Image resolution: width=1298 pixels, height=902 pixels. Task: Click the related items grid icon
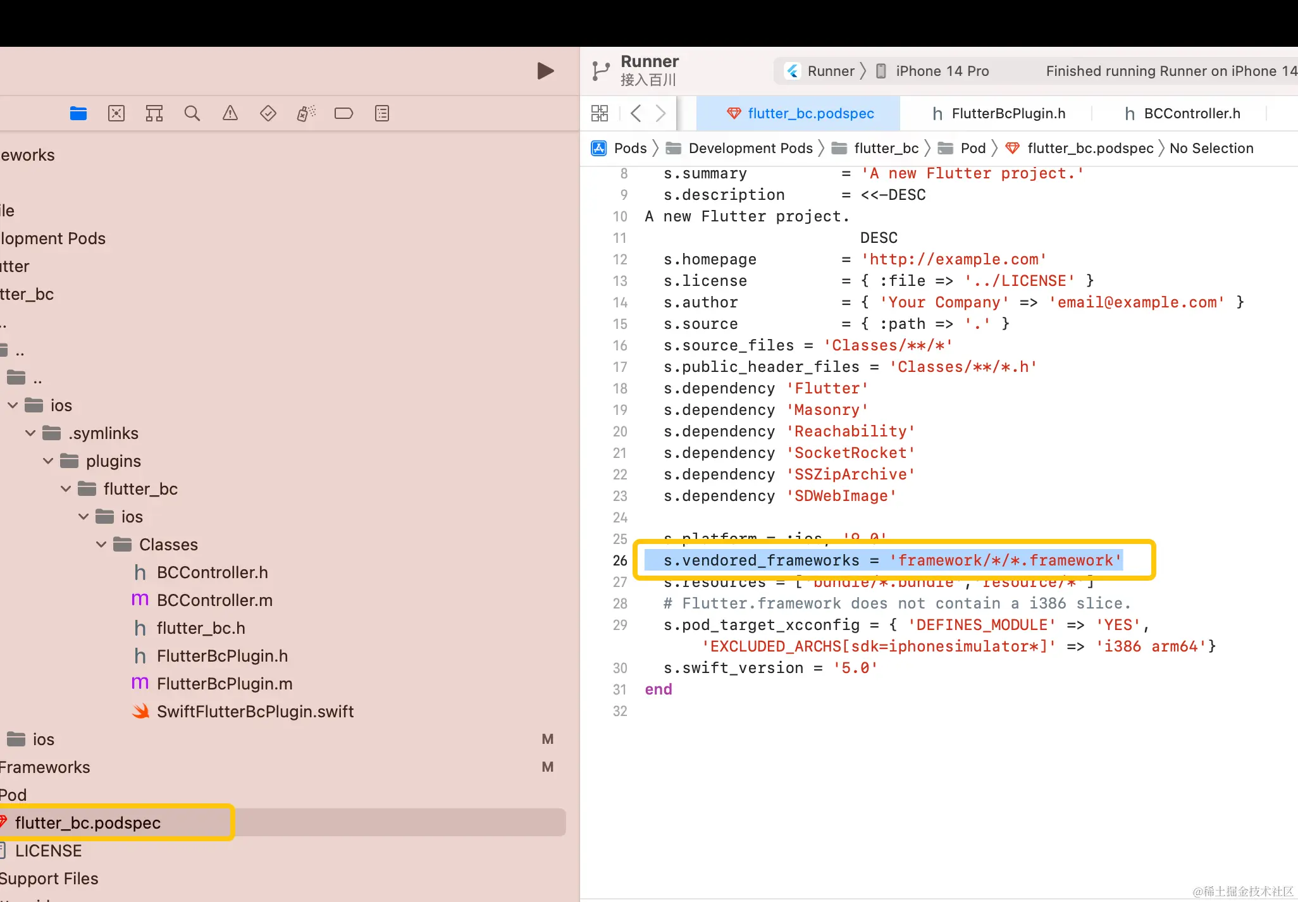[599, 113]
